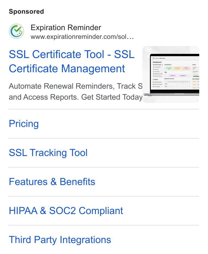Click the truncated URL ellipsis
This screenshot has width=208, height=254.
tap(130, 37)
